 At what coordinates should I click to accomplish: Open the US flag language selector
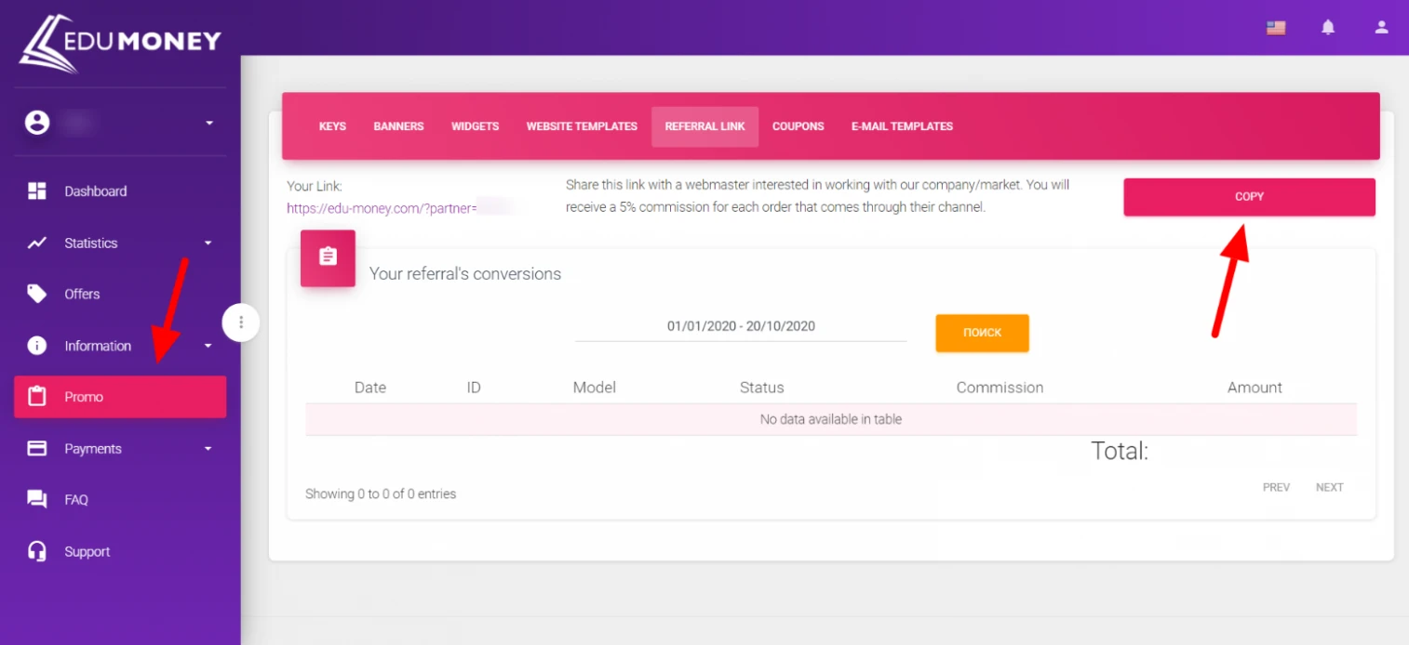tap(1276, 28)
